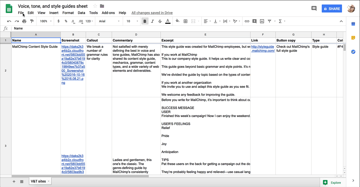360x187 pixels.
Task: Open the File menu
Action: pos(21,13)
